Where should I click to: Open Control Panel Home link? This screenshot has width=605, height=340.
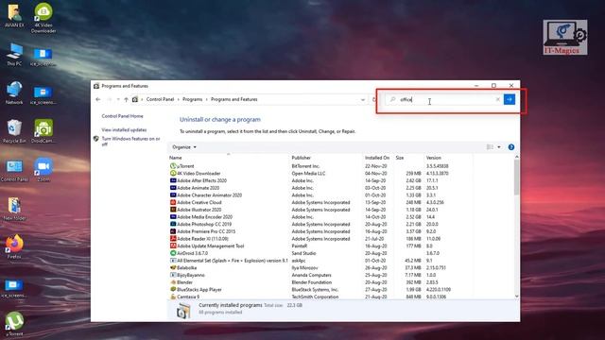[x=122, y=116]
